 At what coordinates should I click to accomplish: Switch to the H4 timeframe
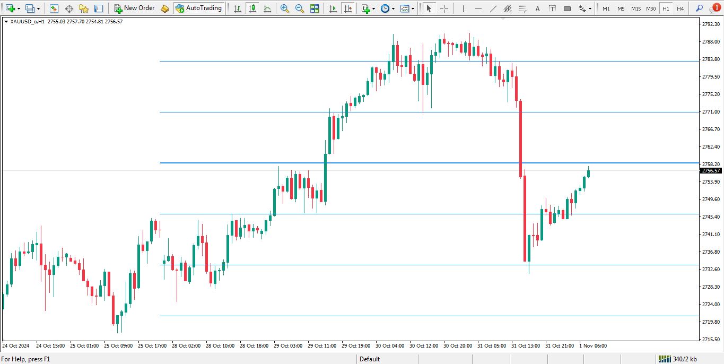point(680,8)
